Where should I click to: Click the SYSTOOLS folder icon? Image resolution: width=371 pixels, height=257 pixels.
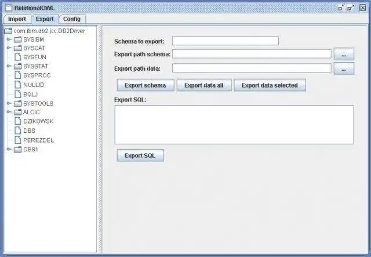(x=17, y=103)
